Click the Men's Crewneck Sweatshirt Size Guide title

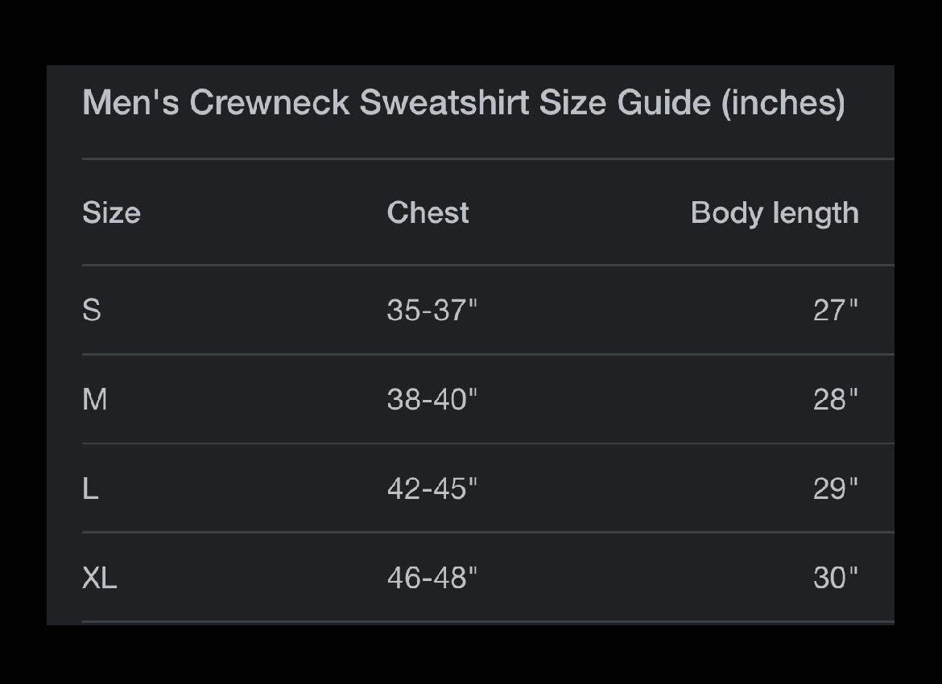click(464, 103)
